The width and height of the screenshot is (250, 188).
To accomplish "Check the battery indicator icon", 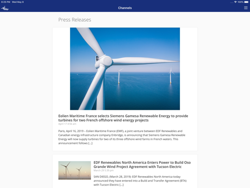I will click(x=246, y=2).
